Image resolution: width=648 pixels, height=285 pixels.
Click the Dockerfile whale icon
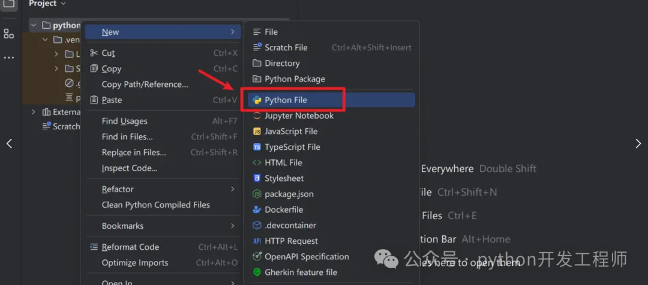point(257,210)
